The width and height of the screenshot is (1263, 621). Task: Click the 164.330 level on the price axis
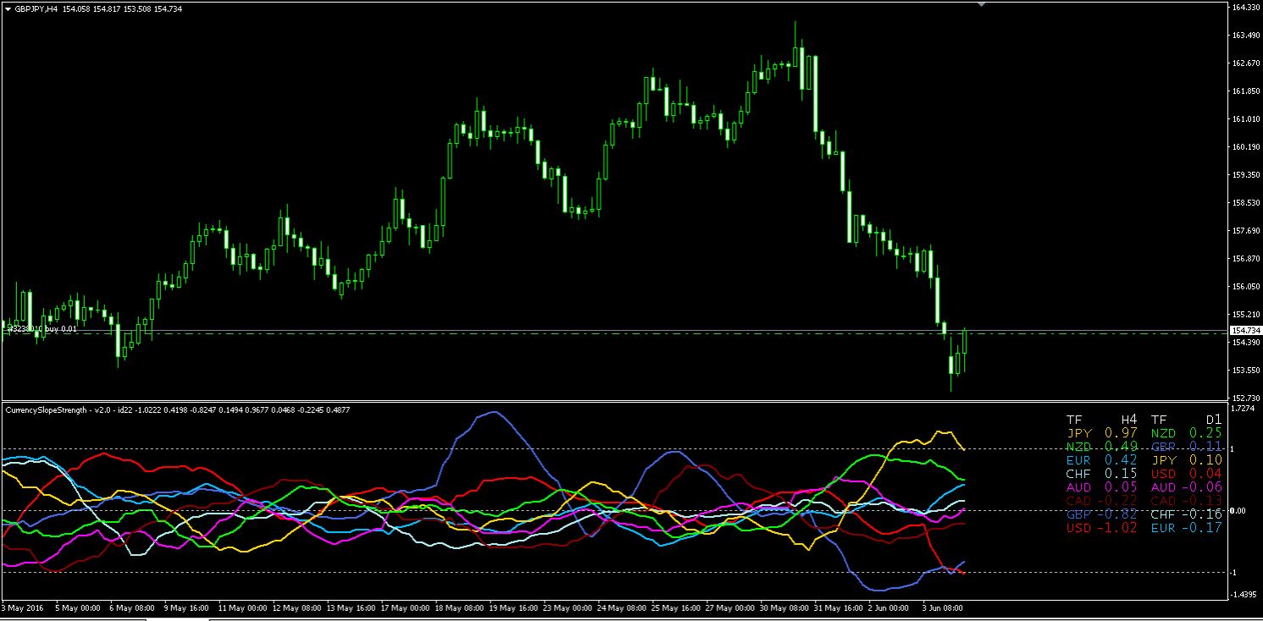pos(1245,8)
